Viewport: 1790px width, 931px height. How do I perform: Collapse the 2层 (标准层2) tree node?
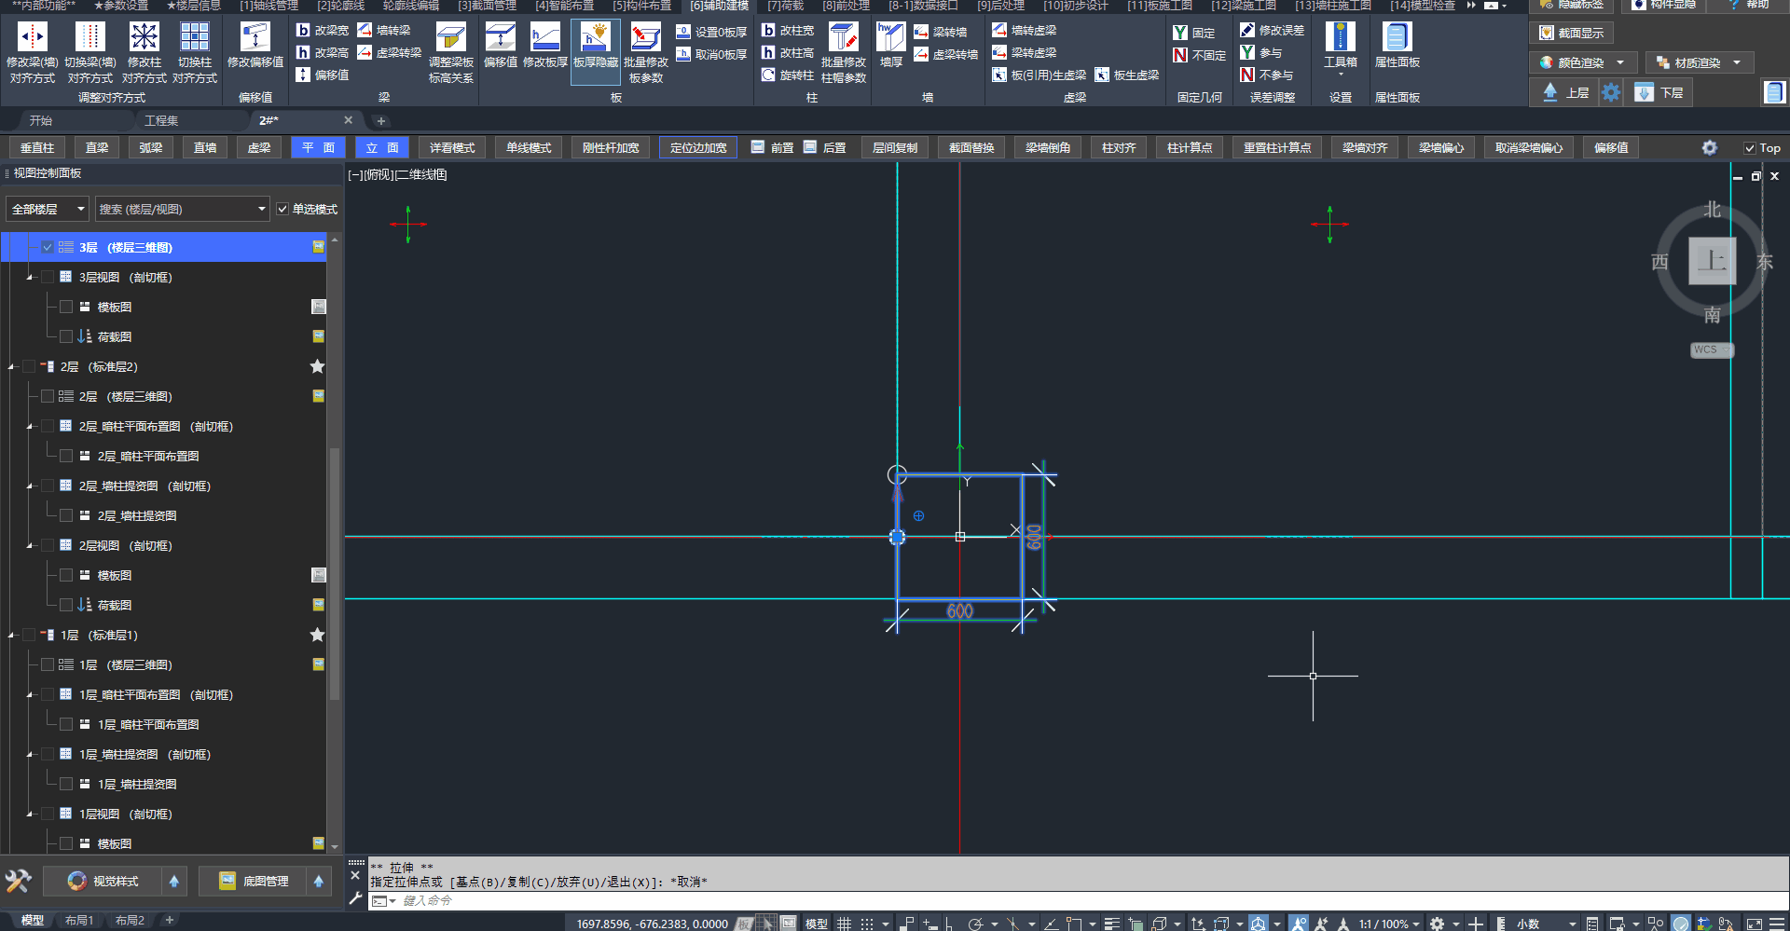[11, 367]
